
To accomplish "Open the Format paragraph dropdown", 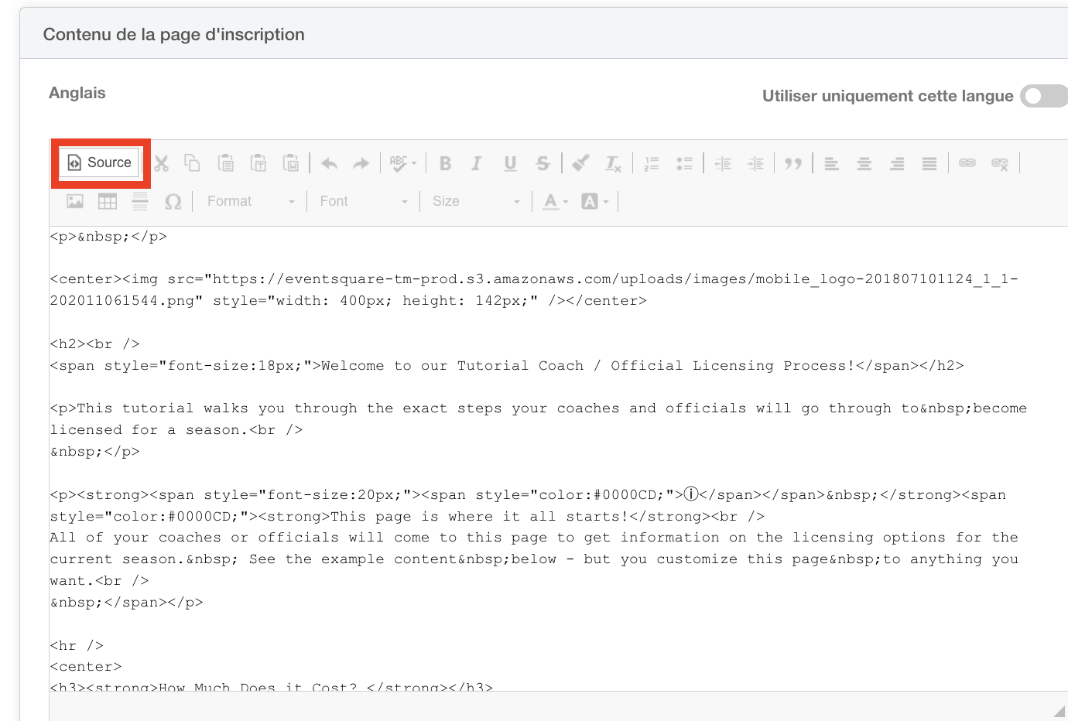I will click(x=248, y=200).
